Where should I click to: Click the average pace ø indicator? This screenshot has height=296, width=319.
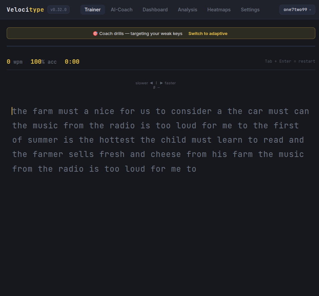coord(156,87)
